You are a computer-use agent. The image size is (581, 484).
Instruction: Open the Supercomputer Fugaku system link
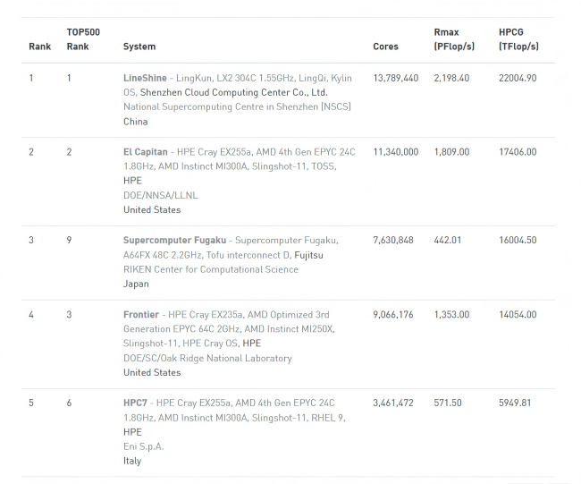click(x=174, y=241)
